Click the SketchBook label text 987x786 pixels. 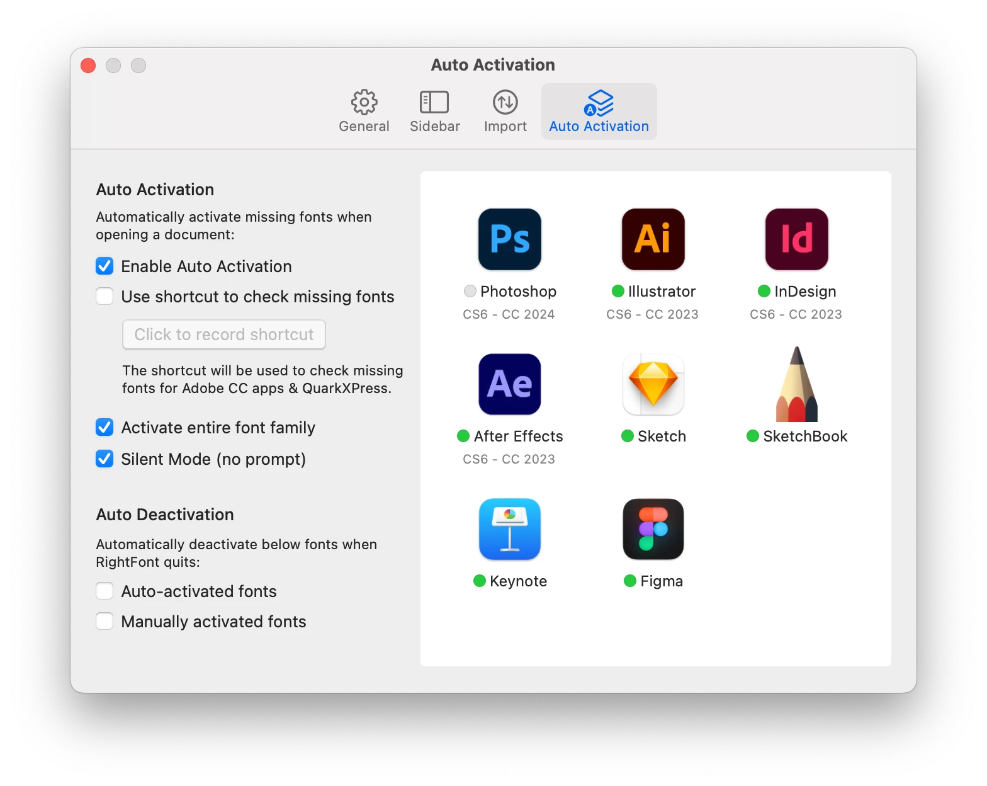[806, 436]
